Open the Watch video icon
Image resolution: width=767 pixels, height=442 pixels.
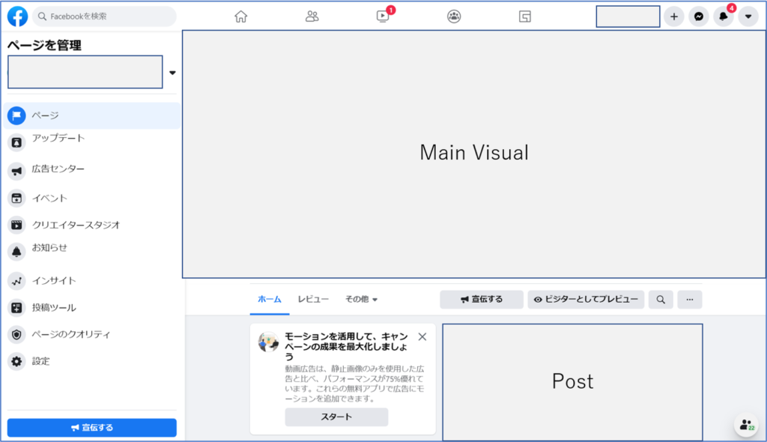click(x=383, y=16)
